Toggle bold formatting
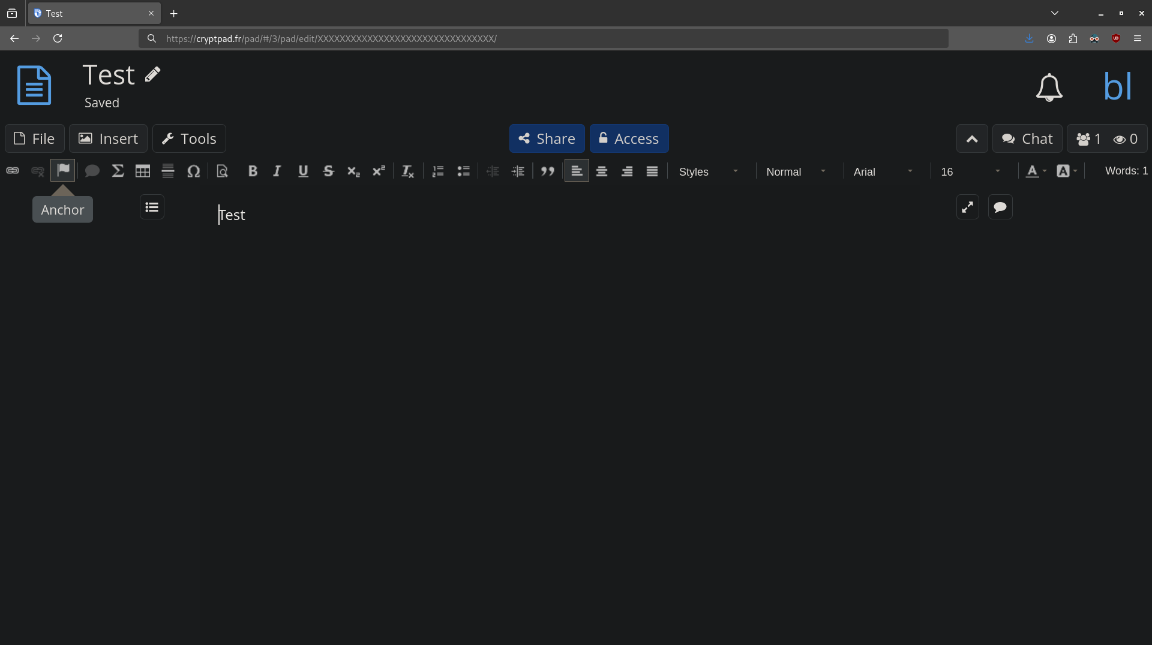The image size is (1152, 645). point(253,171)
